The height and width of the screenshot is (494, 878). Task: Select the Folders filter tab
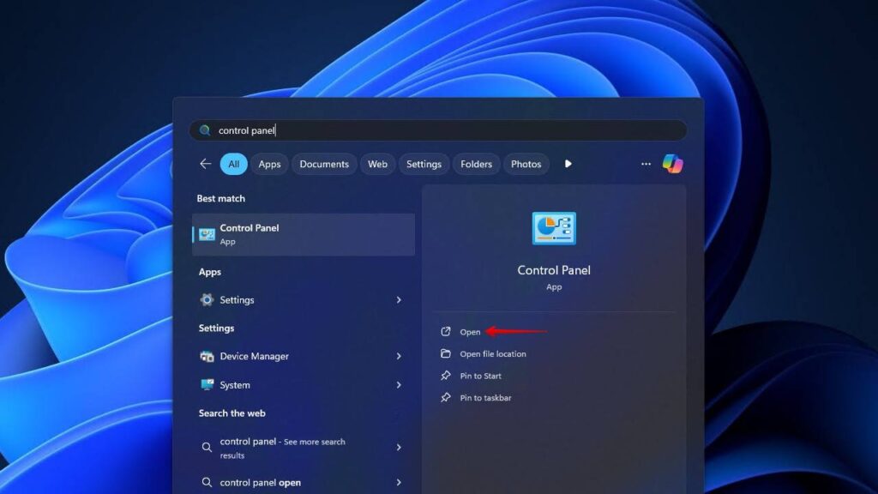point(476,164)
